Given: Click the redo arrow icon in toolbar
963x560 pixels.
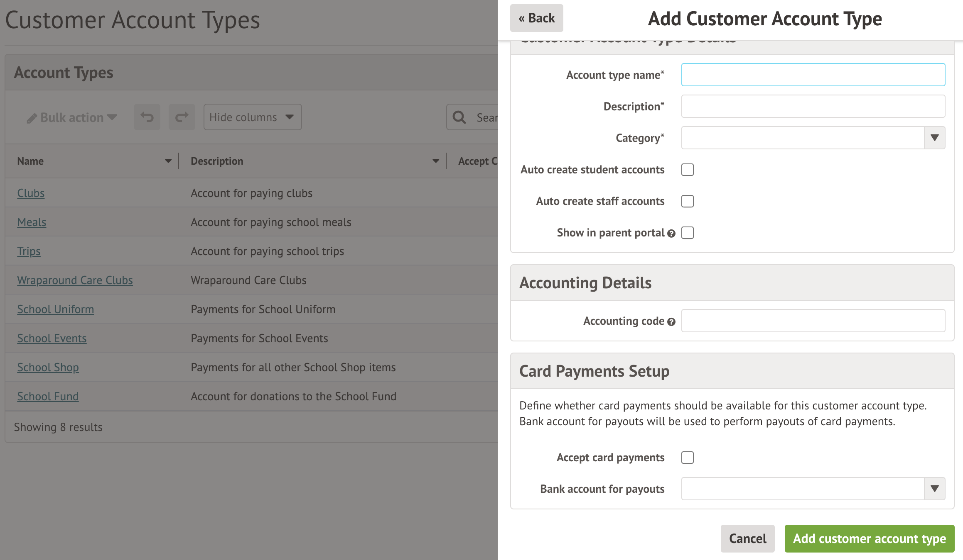Looking at the screenshot, I should [x=182, y=117].
